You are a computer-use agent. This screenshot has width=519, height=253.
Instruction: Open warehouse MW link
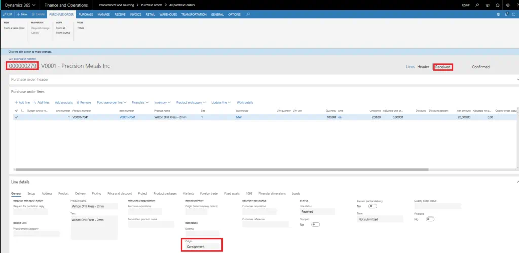point(238,117)
